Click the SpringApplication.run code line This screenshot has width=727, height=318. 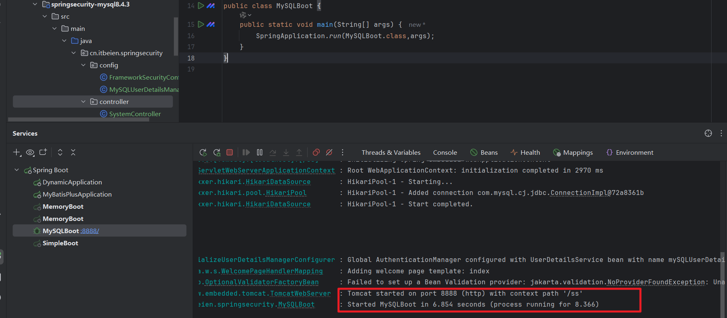345,36
